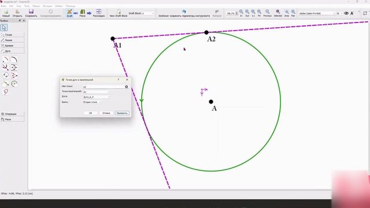Select the thick arc by length tool

tap(14, 60)
